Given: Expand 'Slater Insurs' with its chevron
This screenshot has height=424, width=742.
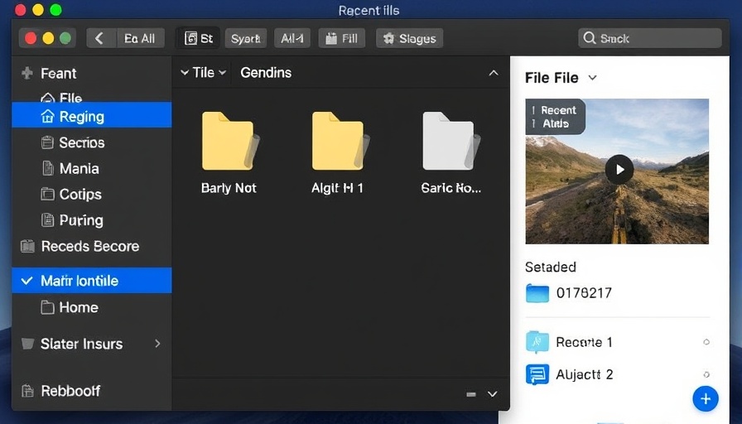Looking at the screenshot, I should point(157,344).
